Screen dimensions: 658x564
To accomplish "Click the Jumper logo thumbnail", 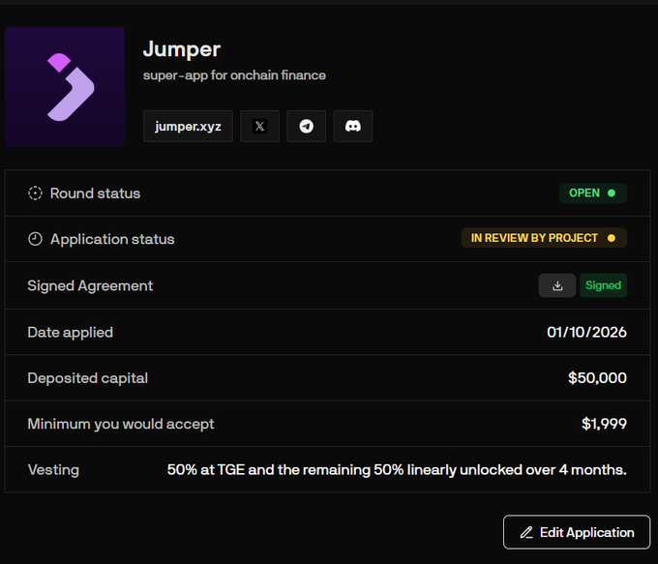I will [x=65, y=87].
